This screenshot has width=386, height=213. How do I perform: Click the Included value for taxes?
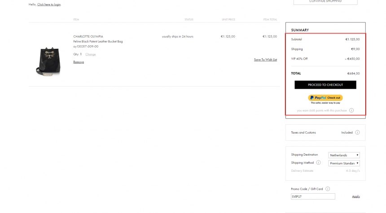347,133
